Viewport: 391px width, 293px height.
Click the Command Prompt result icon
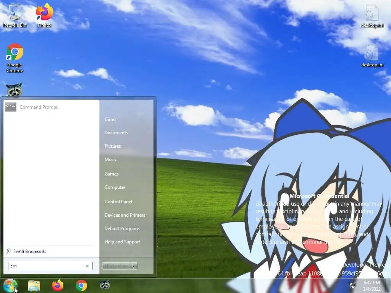click(11, 107)
